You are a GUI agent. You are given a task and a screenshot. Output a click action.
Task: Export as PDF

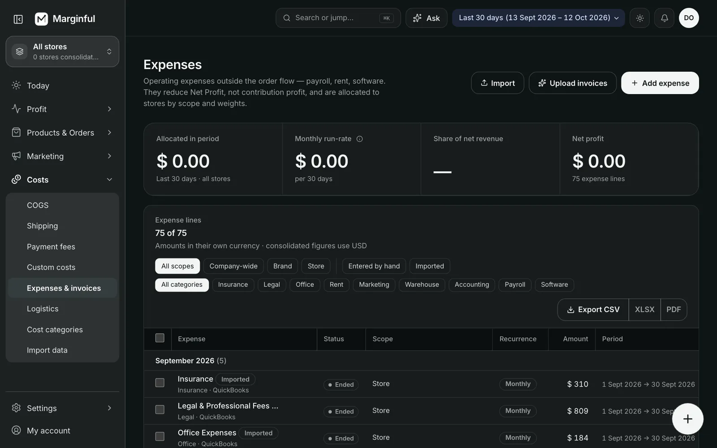pyautogui.click(x=674, y=310)
